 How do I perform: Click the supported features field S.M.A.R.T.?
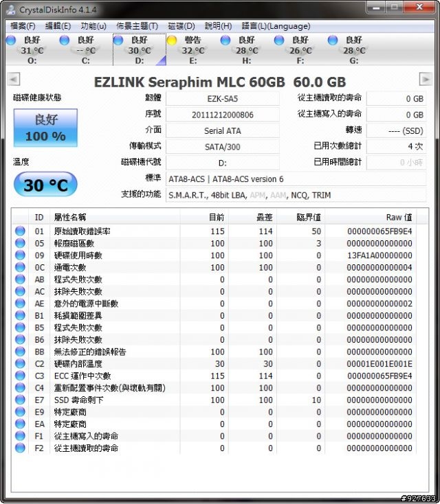pos(296,195)
